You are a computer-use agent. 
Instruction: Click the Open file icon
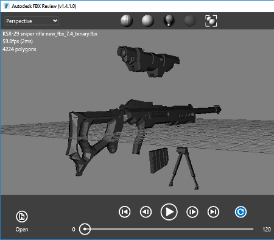(x=22, y=216)
